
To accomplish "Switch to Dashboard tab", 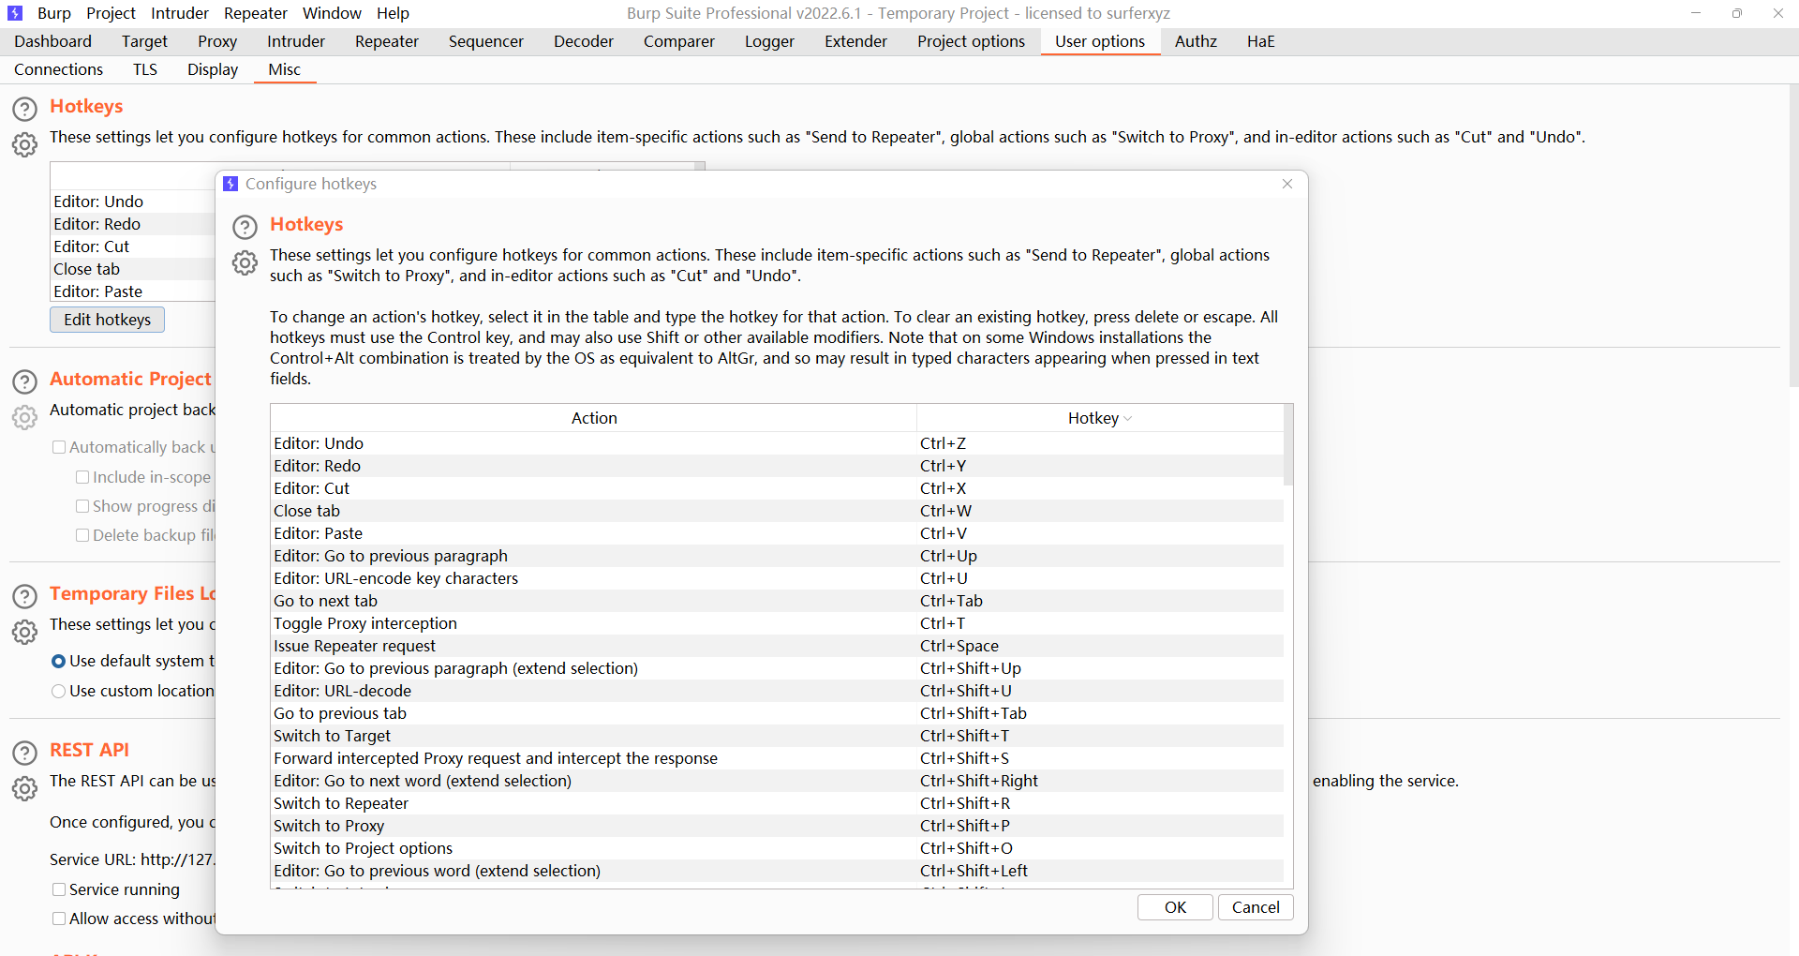I will [53, 41].
